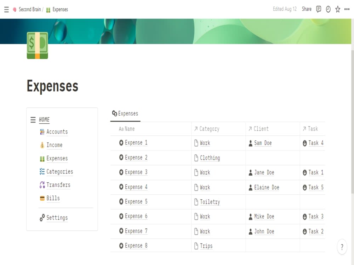Click the help question mark button

(342, 247)
